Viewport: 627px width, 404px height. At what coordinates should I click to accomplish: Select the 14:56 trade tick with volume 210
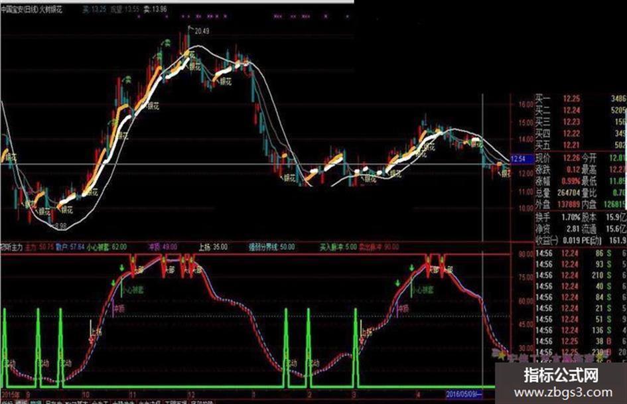(581, 275)
